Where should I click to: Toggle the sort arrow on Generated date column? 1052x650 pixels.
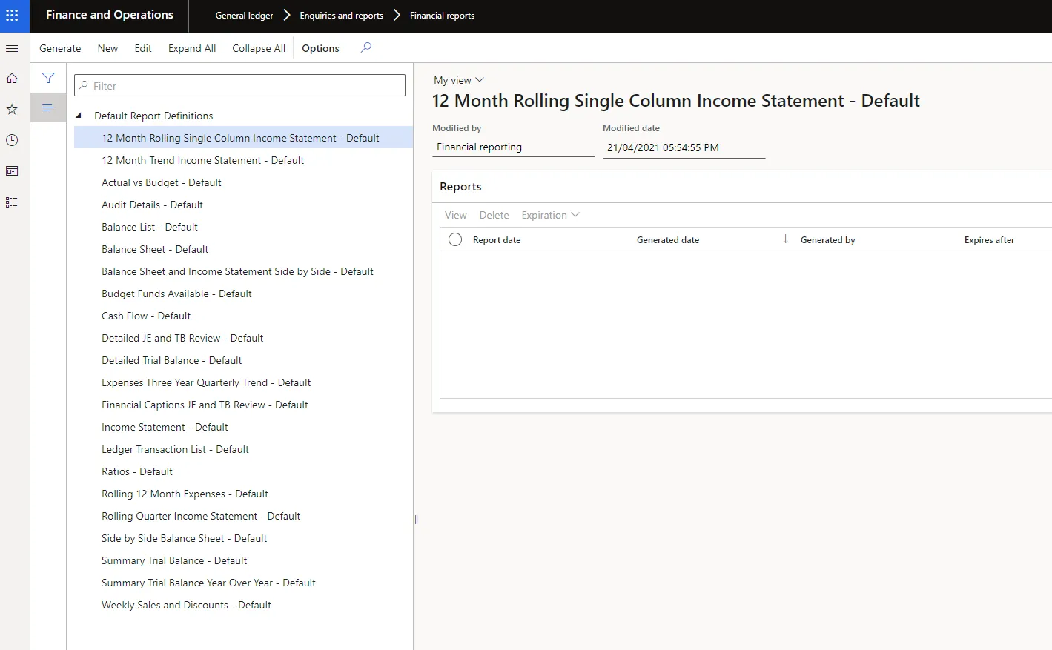click(x=785, y=239)
